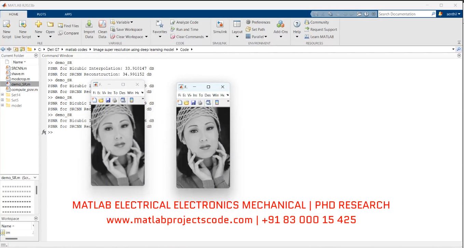
Task: Select the SRCNN.m file
Action: click(19, 68)
